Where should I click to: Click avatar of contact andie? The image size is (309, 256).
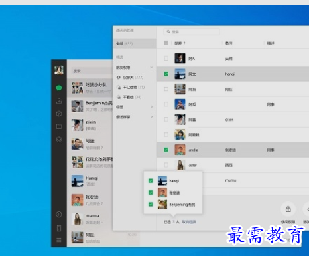180,150
